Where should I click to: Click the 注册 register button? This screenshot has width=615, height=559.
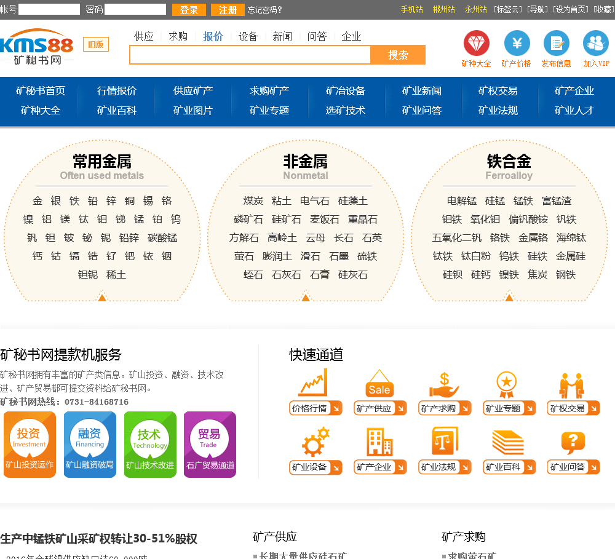[x=228, y=10]
